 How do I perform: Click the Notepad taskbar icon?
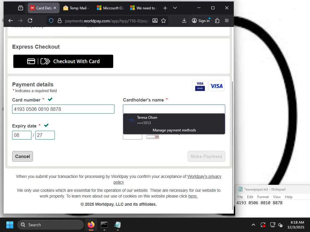(x=117, y=225)
